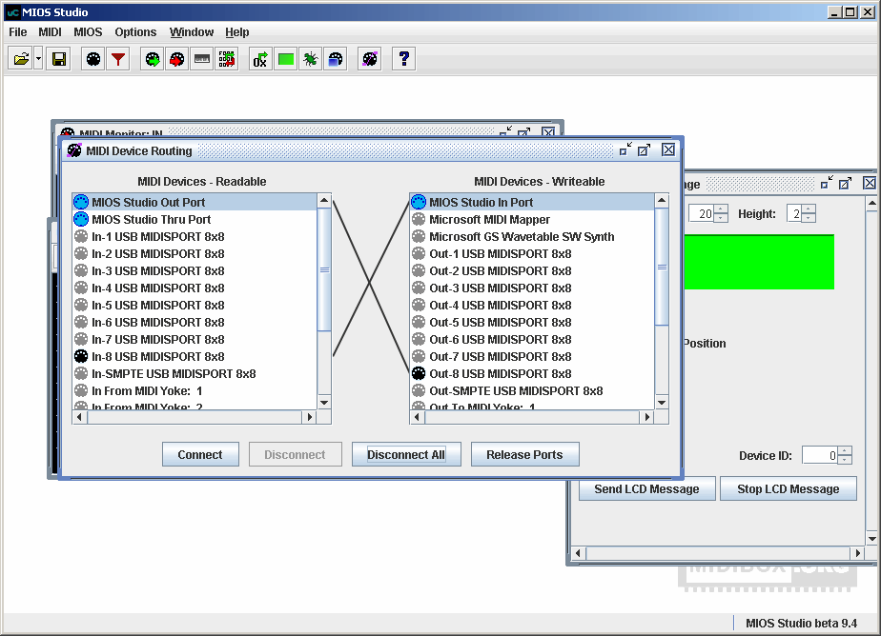
Task: Select Out-1 USB MIDISPORT 8x8 device
Action: click(x=532, y=254)
